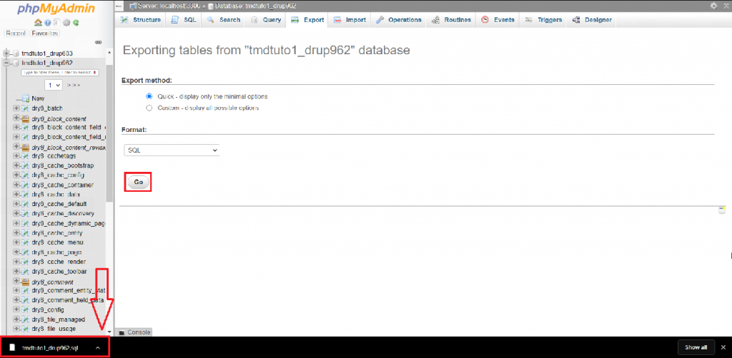
Task: Open the Favorites tables list
Action: (x=44, y=33)
